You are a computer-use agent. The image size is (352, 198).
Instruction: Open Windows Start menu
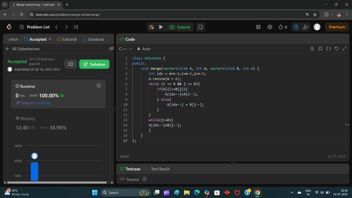(x=95, y=192)
